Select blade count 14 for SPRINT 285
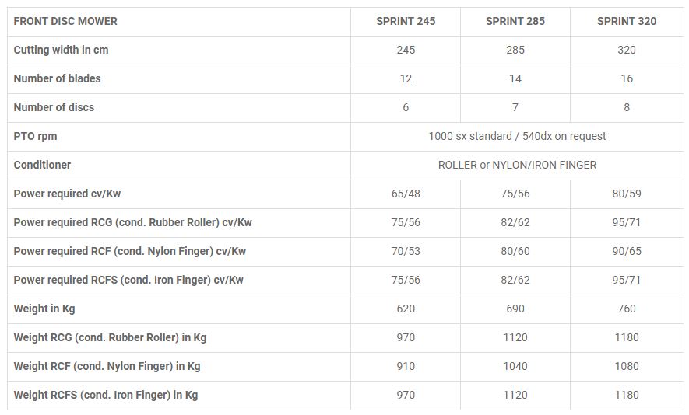 [515, 78]
